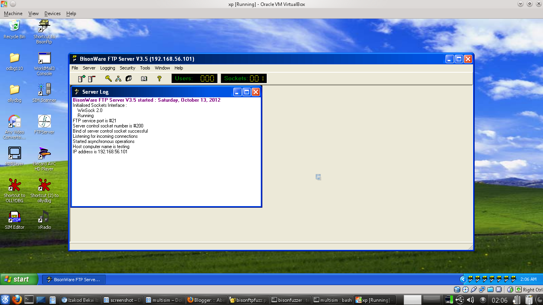Select the xRadio desktop icon
The width and height of the screenshot is (543, 305).
pos(44,220)
